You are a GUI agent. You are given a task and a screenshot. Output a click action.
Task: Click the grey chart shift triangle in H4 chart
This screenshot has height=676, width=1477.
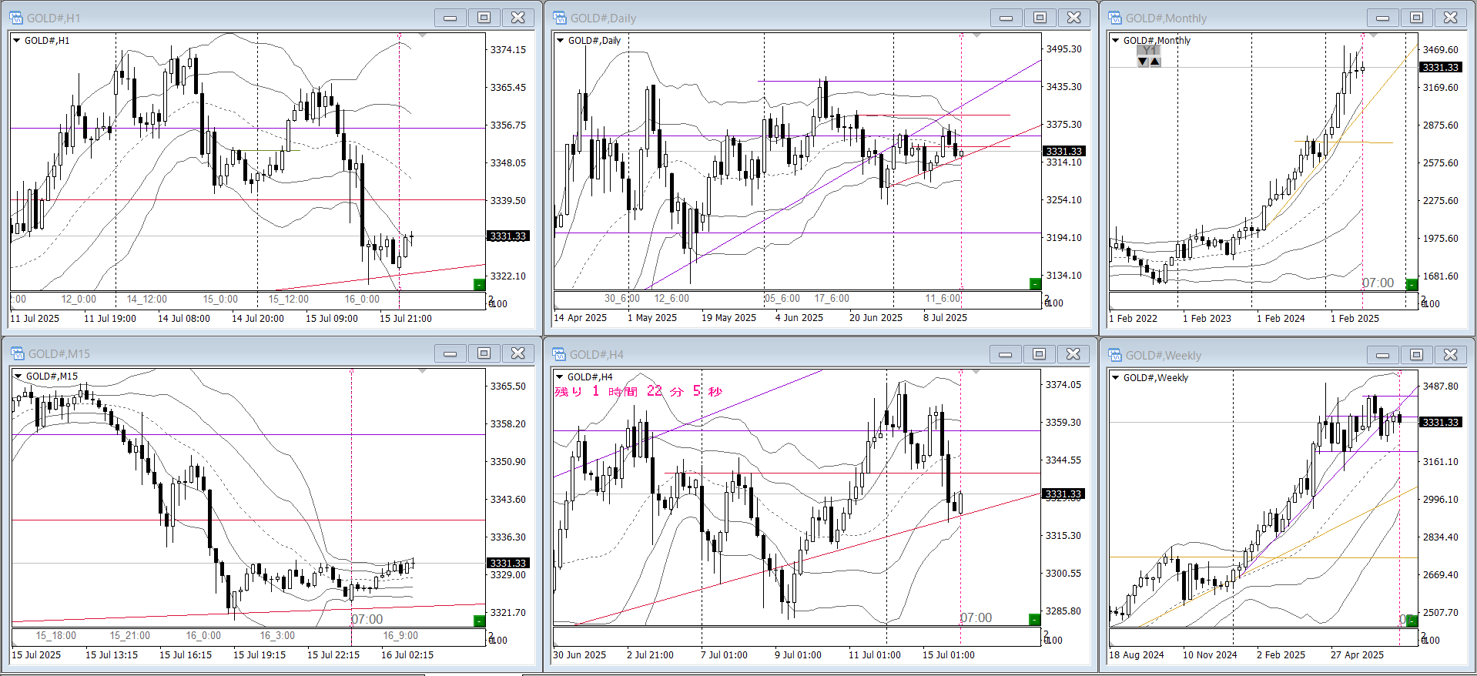(x=976, y=372)
